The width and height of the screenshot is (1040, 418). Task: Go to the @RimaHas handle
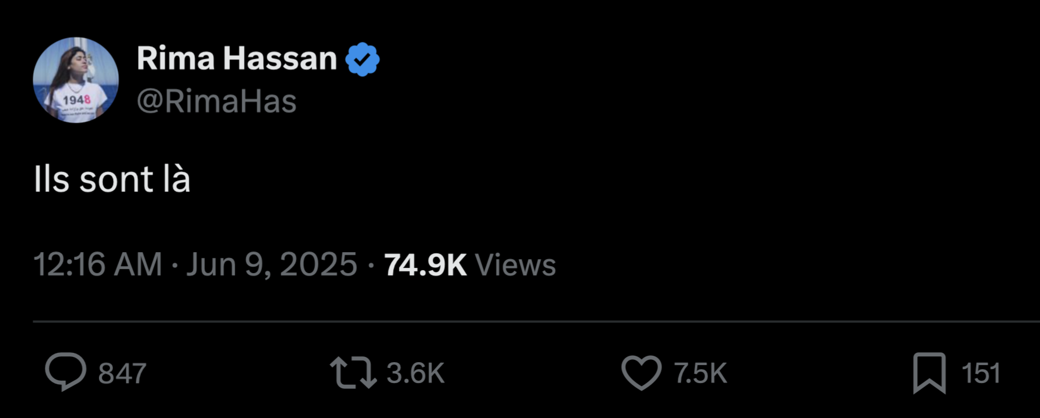click(217, 101)
